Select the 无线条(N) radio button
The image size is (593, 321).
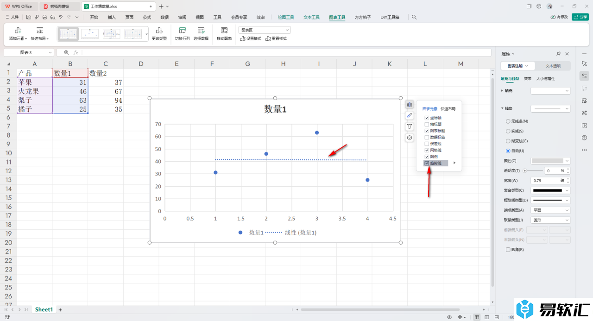click(508, 121)
